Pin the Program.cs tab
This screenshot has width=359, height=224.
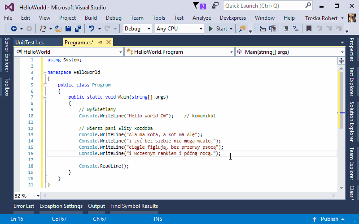100,42
